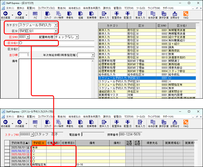Viewport: 203px width, 167px height.
Task: Click inside the 備考 text area
Action: point(55,79)
